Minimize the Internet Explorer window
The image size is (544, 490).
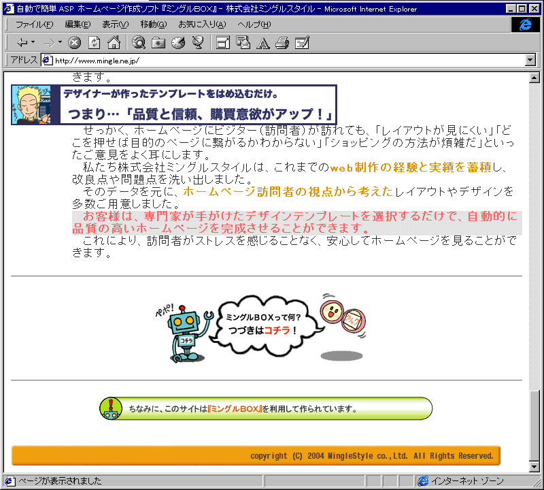point(511,9)
